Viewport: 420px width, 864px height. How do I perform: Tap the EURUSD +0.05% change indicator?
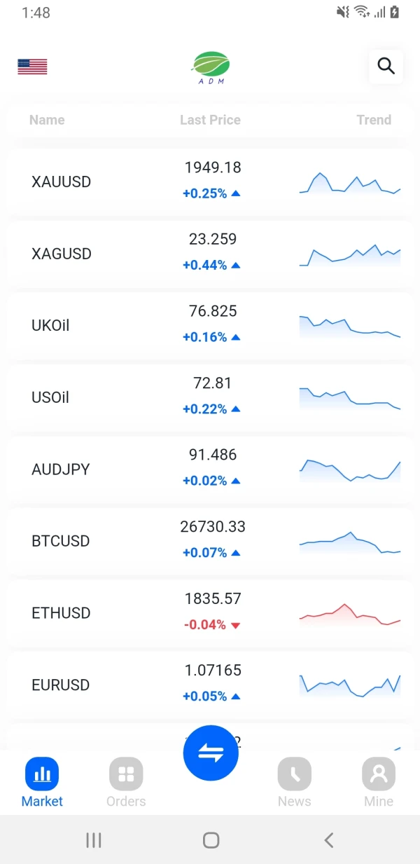[211, 697]
